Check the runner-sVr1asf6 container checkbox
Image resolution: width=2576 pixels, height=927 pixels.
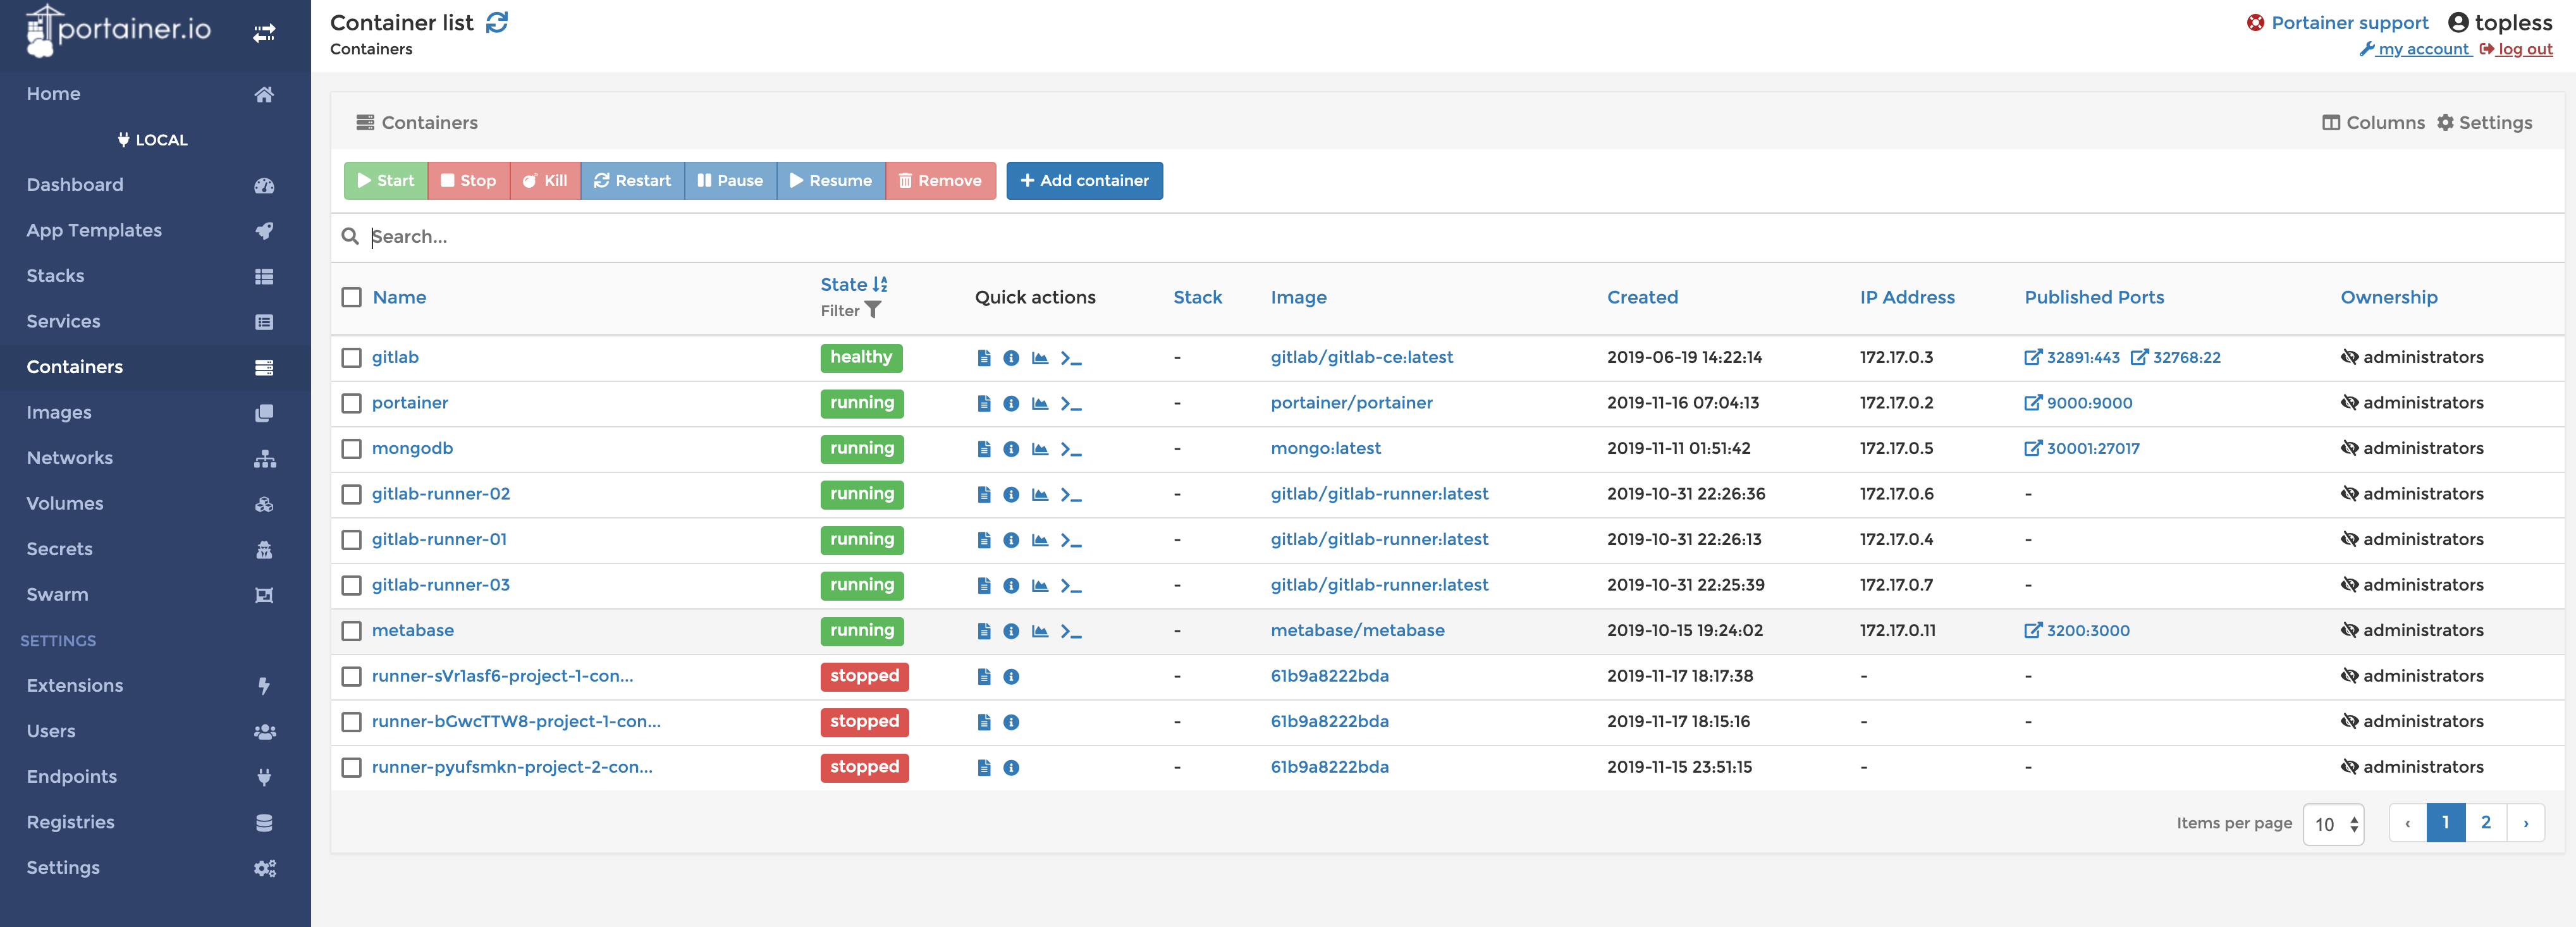(351, 677)
